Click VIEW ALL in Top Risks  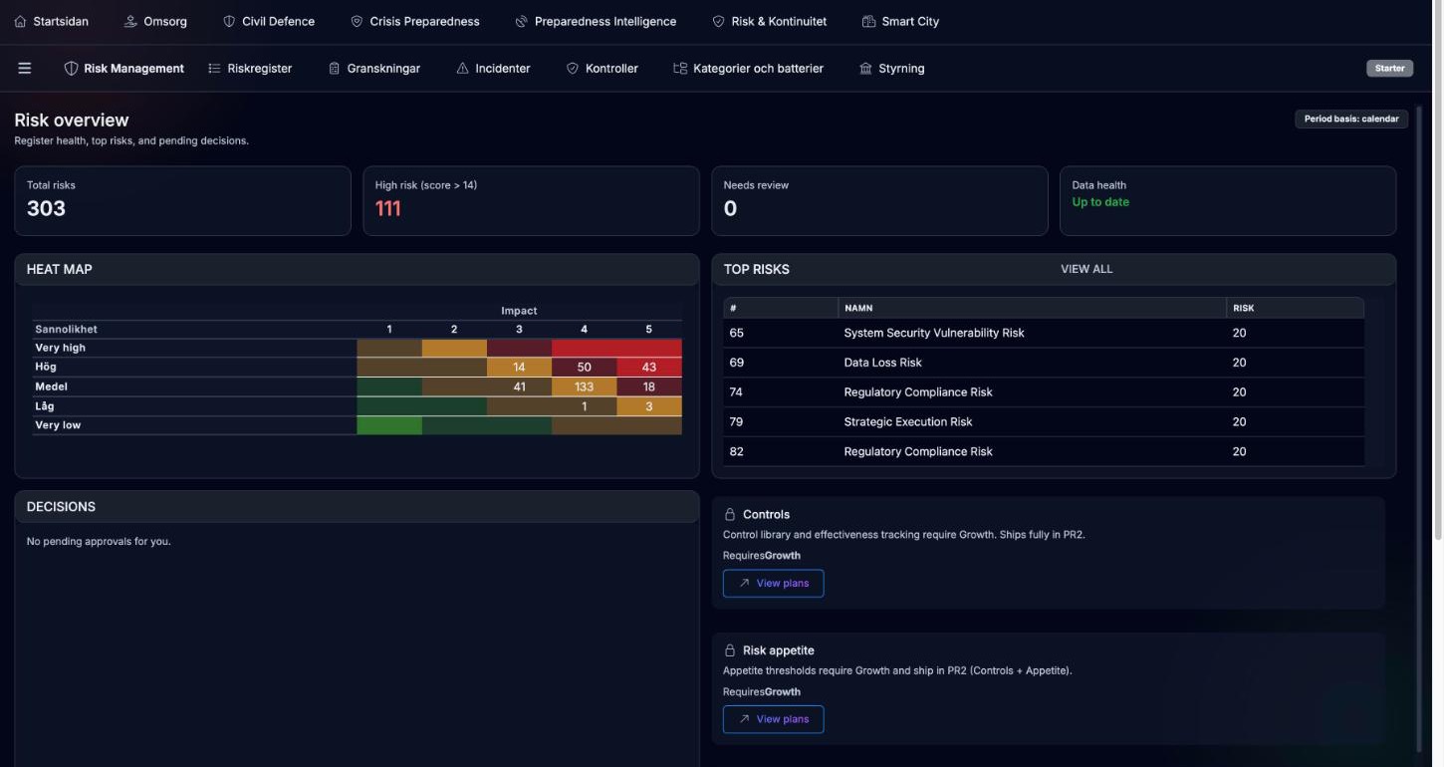point(1086,269)
